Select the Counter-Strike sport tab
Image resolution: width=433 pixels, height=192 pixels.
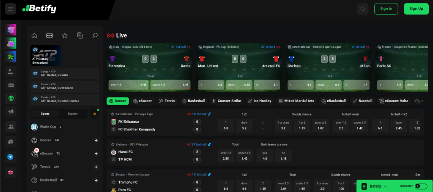pyautogui.click(x=226, y=101)
